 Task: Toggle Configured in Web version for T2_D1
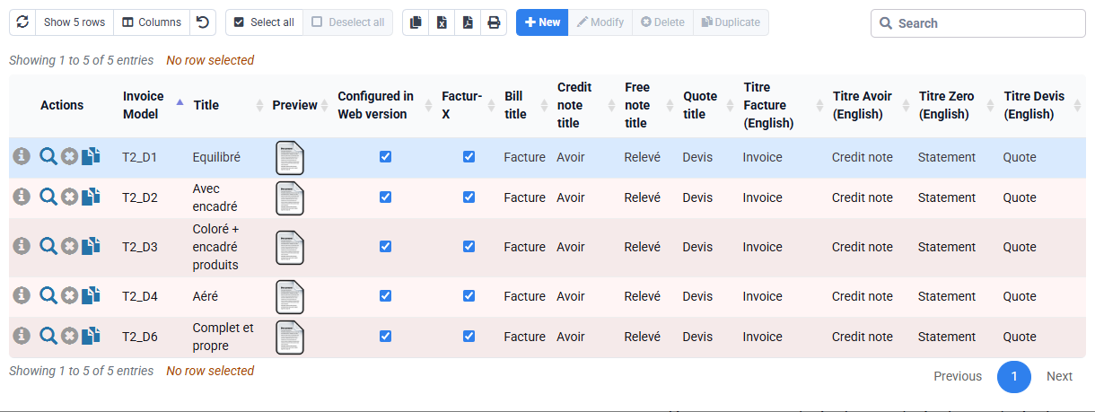tap(385, 156)
